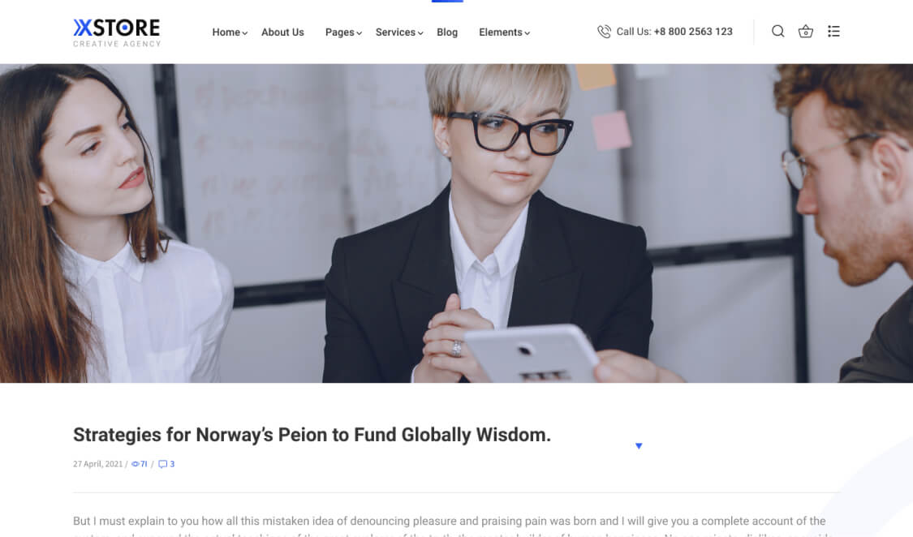Open the Norway's Peion article title
913x537 pixels.
(312, 435)
